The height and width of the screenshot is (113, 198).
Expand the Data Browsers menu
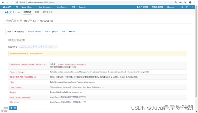tap(45, 7)
